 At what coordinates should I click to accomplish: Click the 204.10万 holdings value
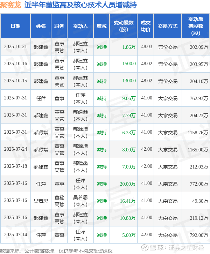click(x=199, y=81)
